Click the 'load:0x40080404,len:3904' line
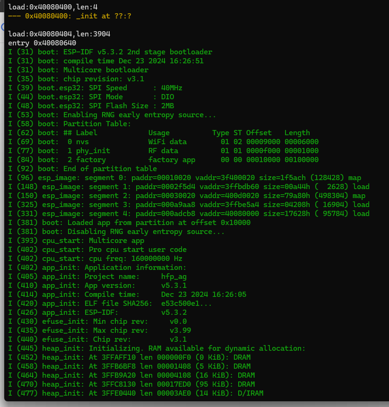Image resolution: width=389 pixels, height=407 pixels. coord(59,34)
